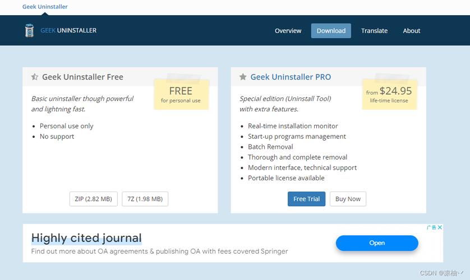The height and width of the screenshot is (280, 470).
Task: Select the Download navigation item
Action: 331,31
